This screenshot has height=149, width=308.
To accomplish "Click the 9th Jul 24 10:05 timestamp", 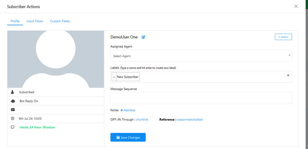I will tap(30, 119).
